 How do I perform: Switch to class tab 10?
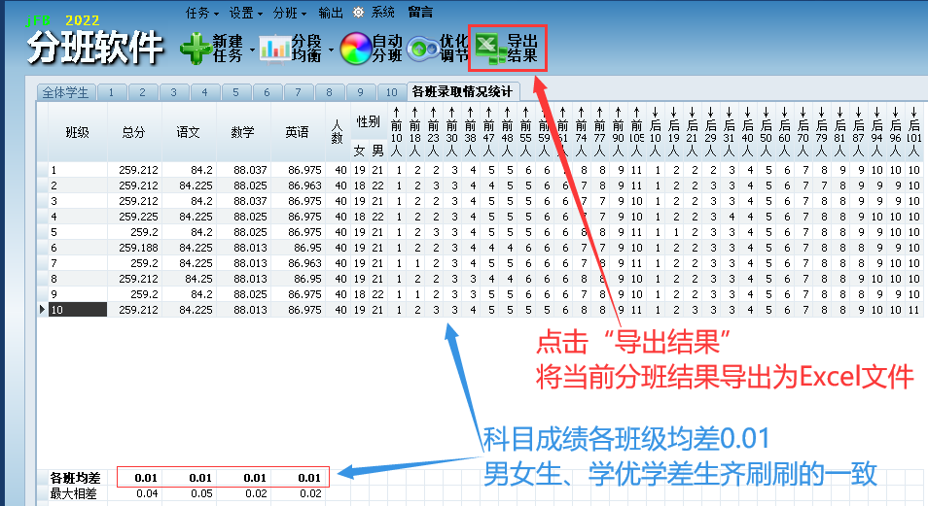pos(392,92)
